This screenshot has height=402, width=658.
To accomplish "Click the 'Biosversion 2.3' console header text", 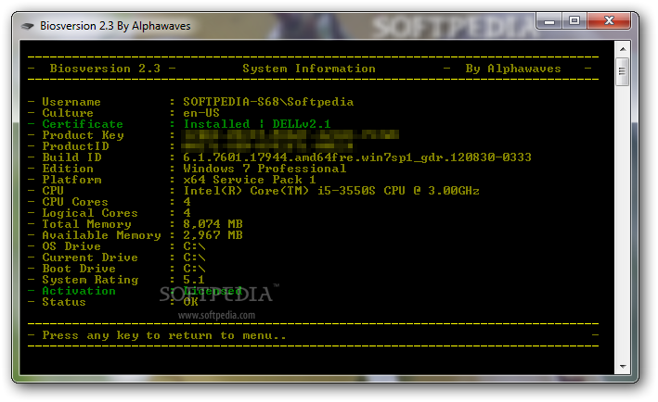I will coord(105,69).
